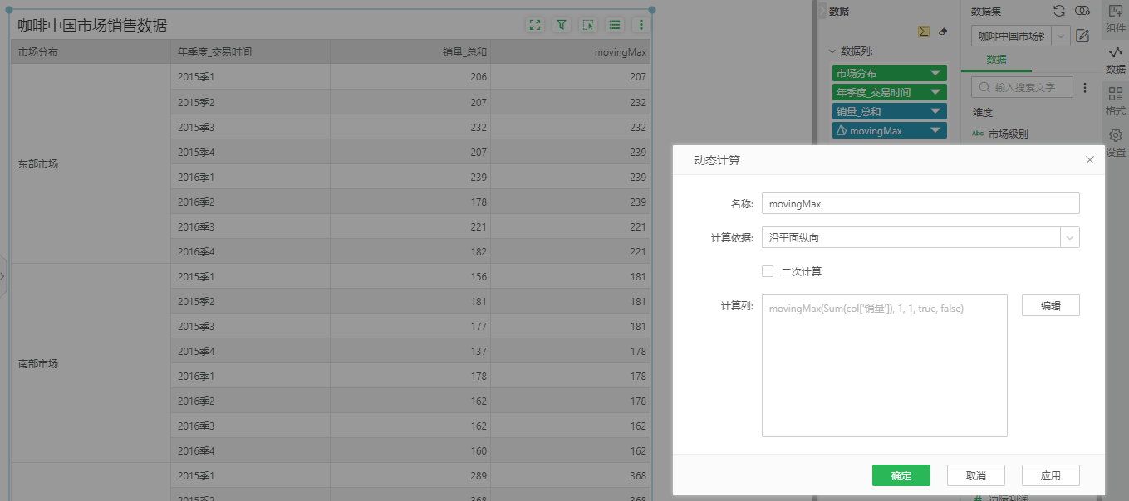The width and height of the screenshot is (1129, 501).
Task: Collapse the data panel with the left arrow
Action: [x=822, y=11]
